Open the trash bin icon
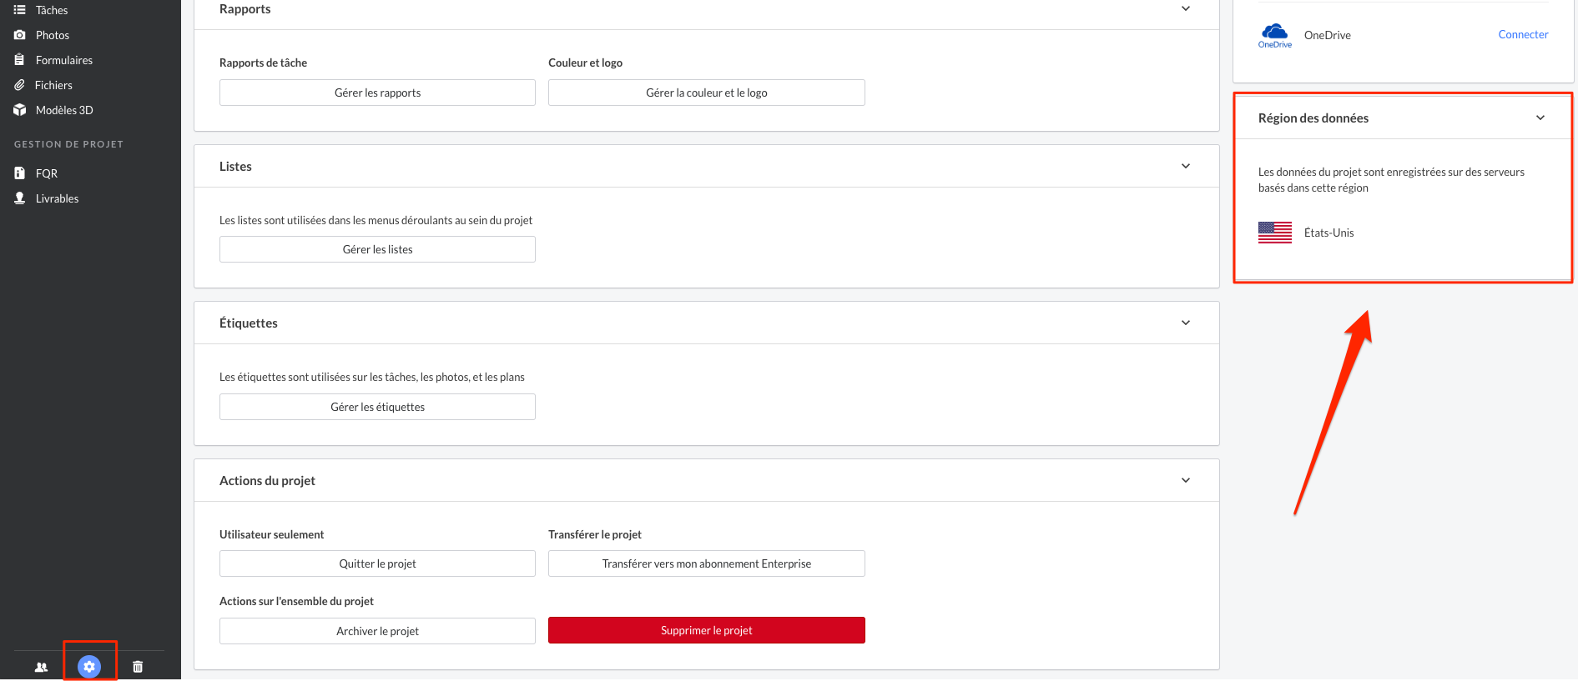Screen dimensions: 1578x681 point(138,667)
